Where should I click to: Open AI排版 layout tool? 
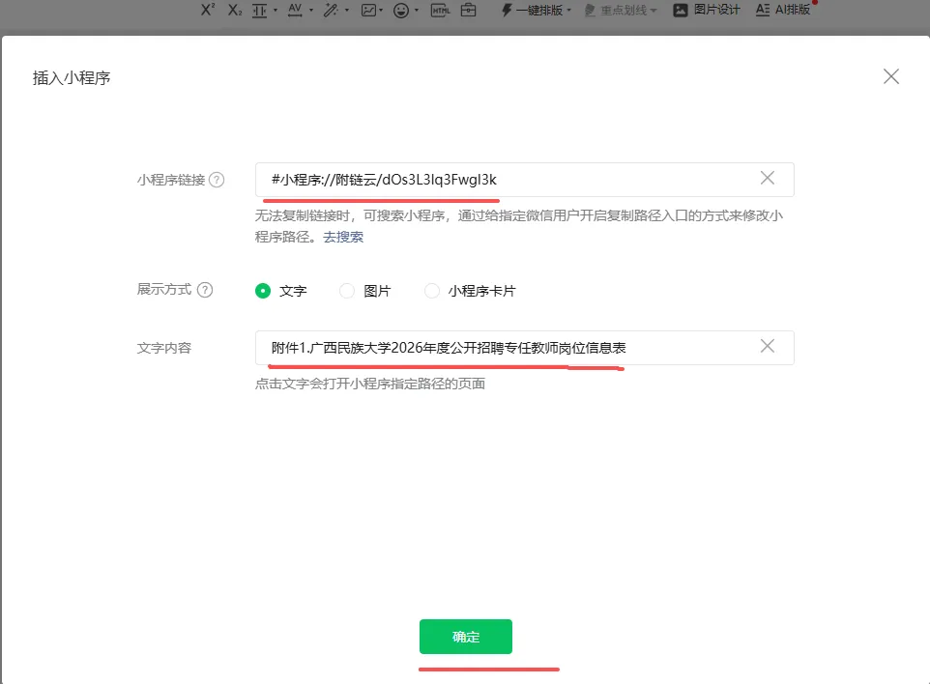(x=783, y=10)
